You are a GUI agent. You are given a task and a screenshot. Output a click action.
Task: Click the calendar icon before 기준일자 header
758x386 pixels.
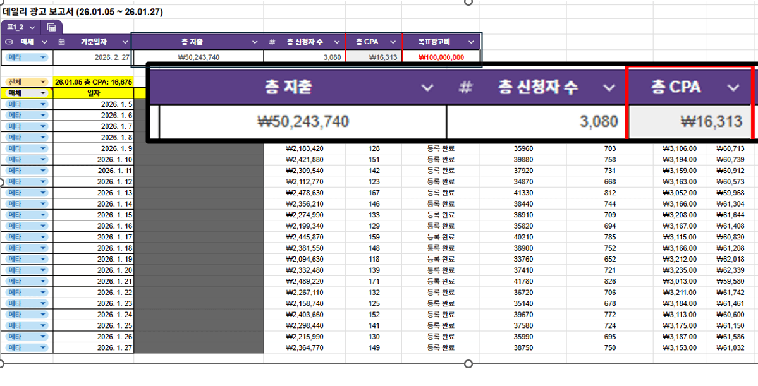tap(62, 42)
